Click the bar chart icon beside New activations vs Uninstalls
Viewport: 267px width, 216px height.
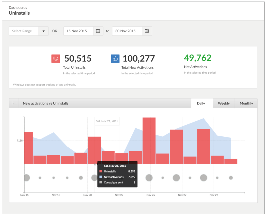14,103
